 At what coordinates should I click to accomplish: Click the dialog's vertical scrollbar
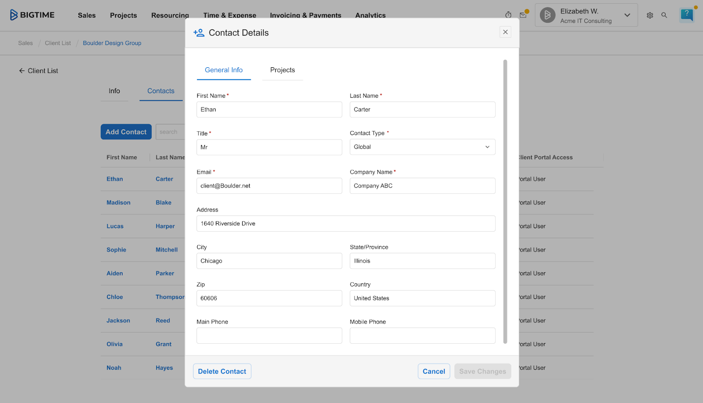pos(505,202)
